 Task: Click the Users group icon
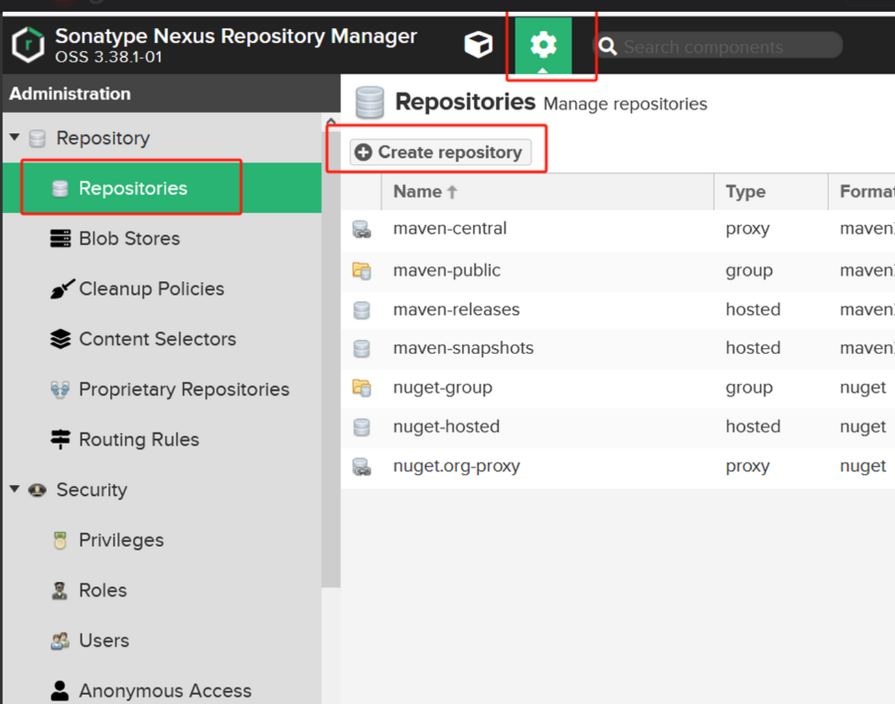60,641
